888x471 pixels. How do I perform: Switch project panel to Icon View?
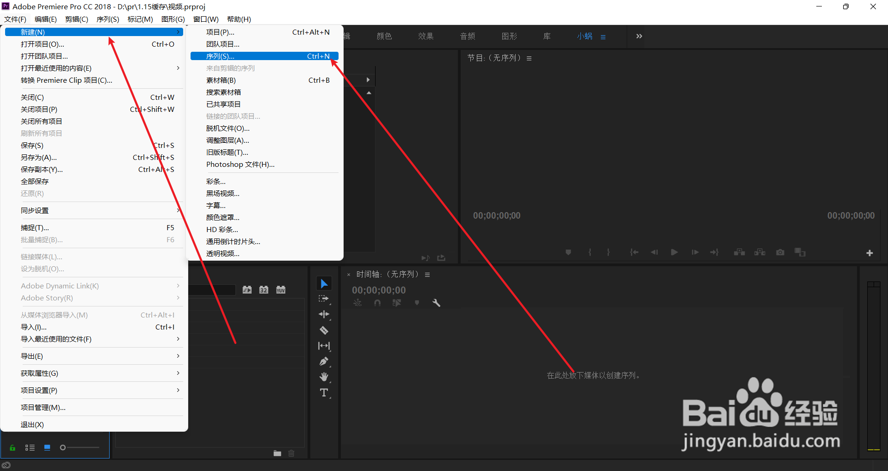click(x=47, y=447)
